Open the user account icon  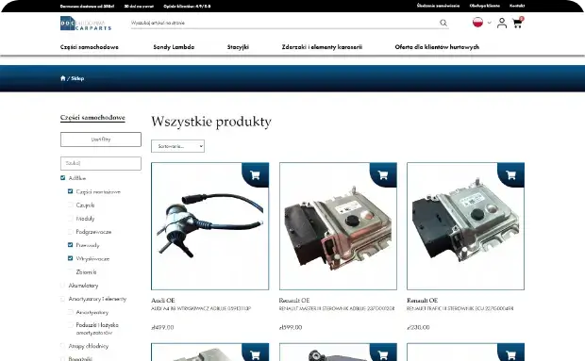502,24
